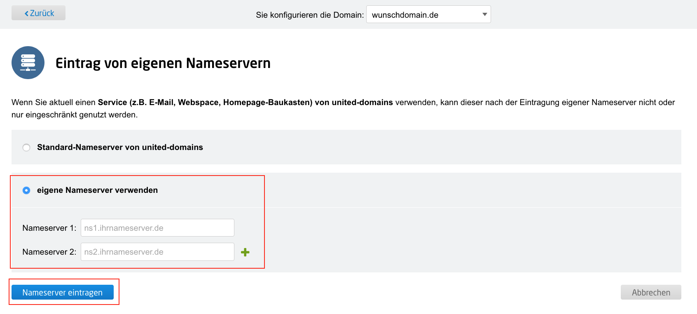Click the 'Nameserver 1:' field label

[49, 228]
